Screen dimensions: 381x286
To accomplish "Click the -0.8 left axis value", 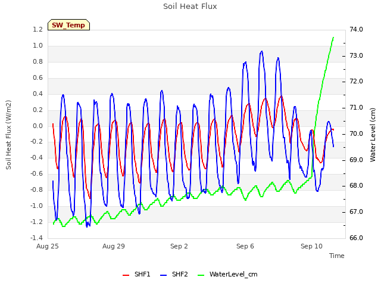I will click(x=36, y=189).
